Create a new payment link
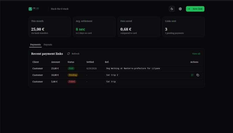Image resolution: width=233 pixels, height=133 pixels. point(195,9)
